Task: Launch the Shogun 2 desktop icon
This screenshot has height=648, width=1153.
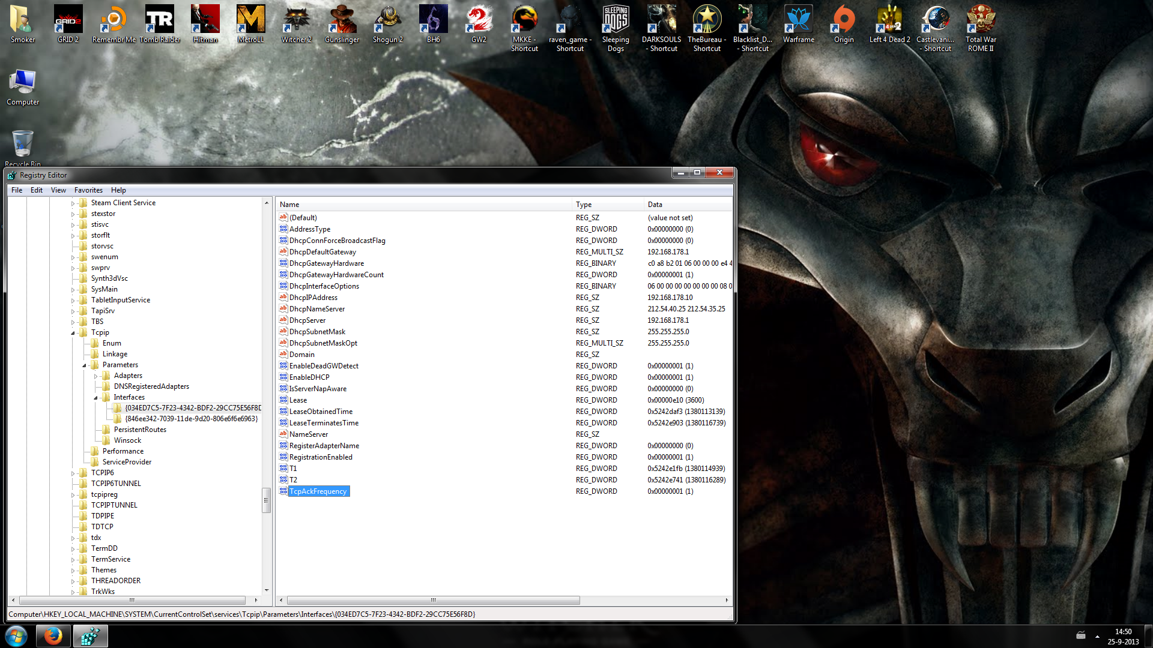Action: (x=387, y=24)
